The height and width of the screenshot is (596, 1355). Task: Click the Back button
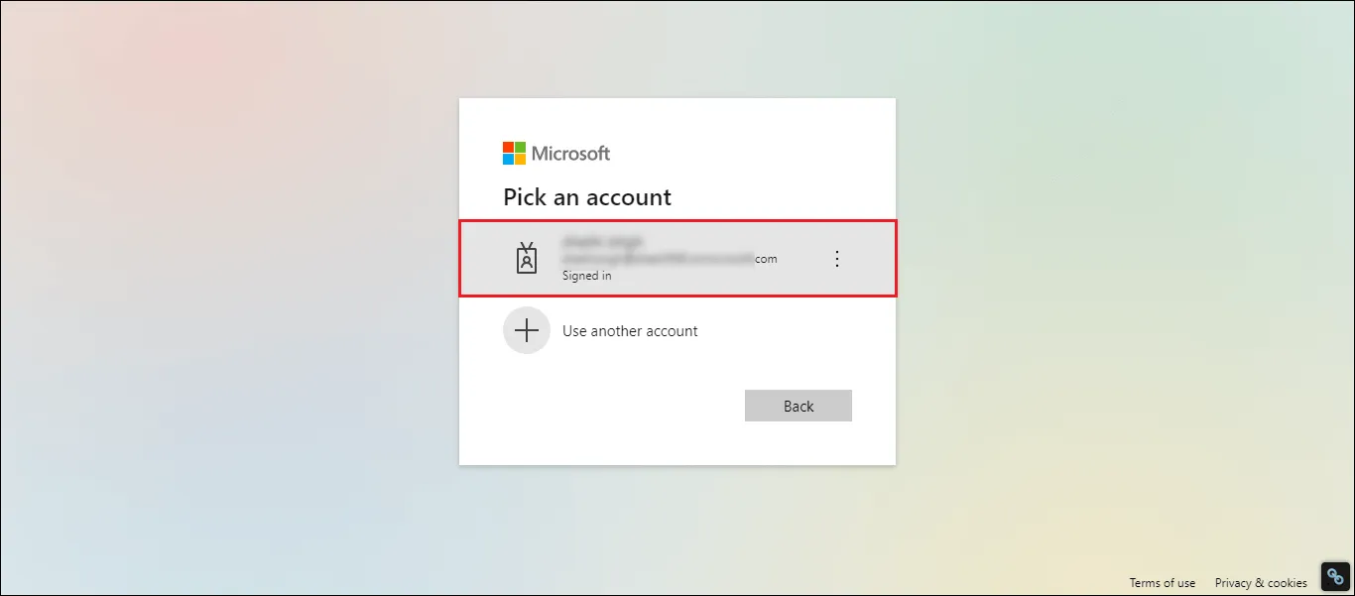799,406
